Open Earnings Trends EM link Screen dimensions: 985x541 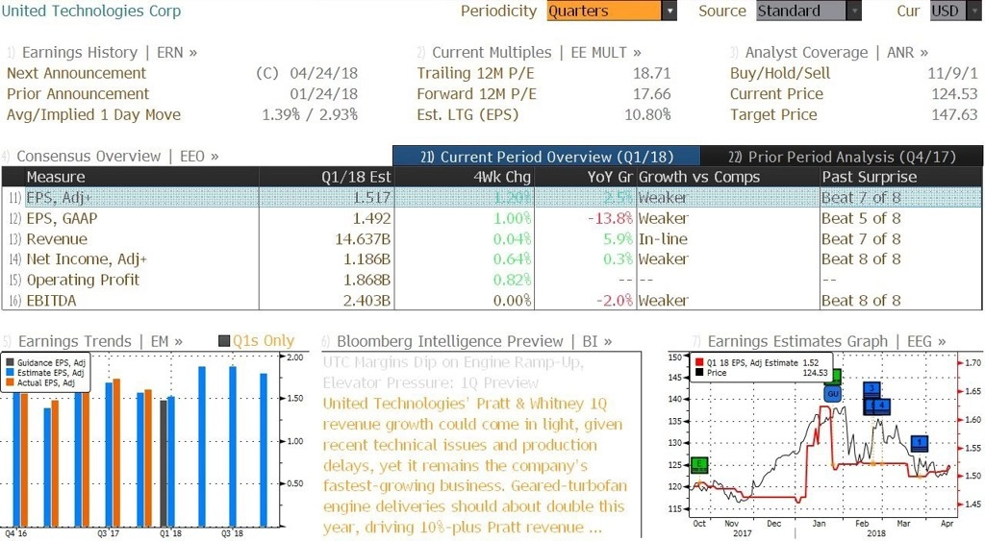(x=100, y=341)
